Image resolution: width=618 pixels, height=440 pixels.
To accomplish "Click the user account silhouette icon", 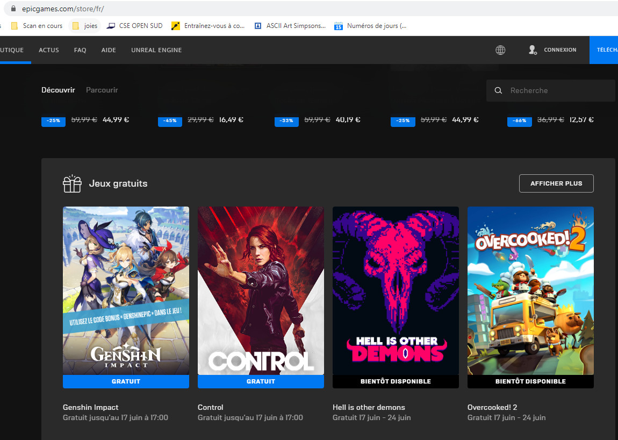I will pyautogui.click(x=533, y=49).
